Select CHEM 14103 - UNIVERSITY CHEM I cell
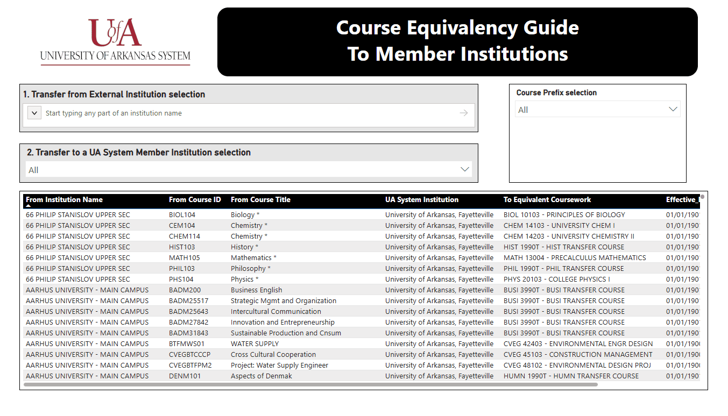 [x=559, y=225]
